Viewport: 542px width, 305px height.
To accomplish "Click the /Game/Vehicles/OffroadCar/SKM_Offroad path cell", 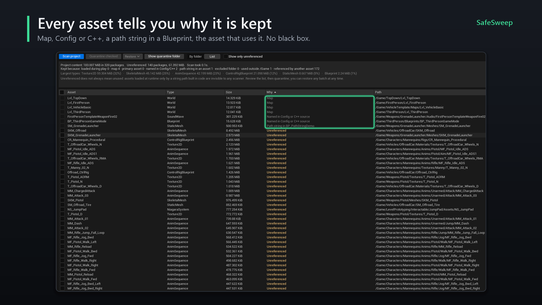I will (405, 130).
